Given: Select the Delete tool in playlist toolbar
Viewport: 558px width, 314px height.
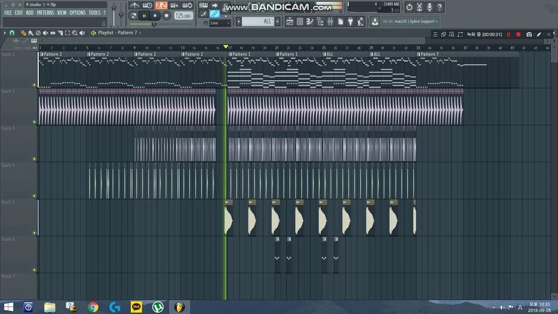Looking at the screenshot, I should (x=38, y=33).
